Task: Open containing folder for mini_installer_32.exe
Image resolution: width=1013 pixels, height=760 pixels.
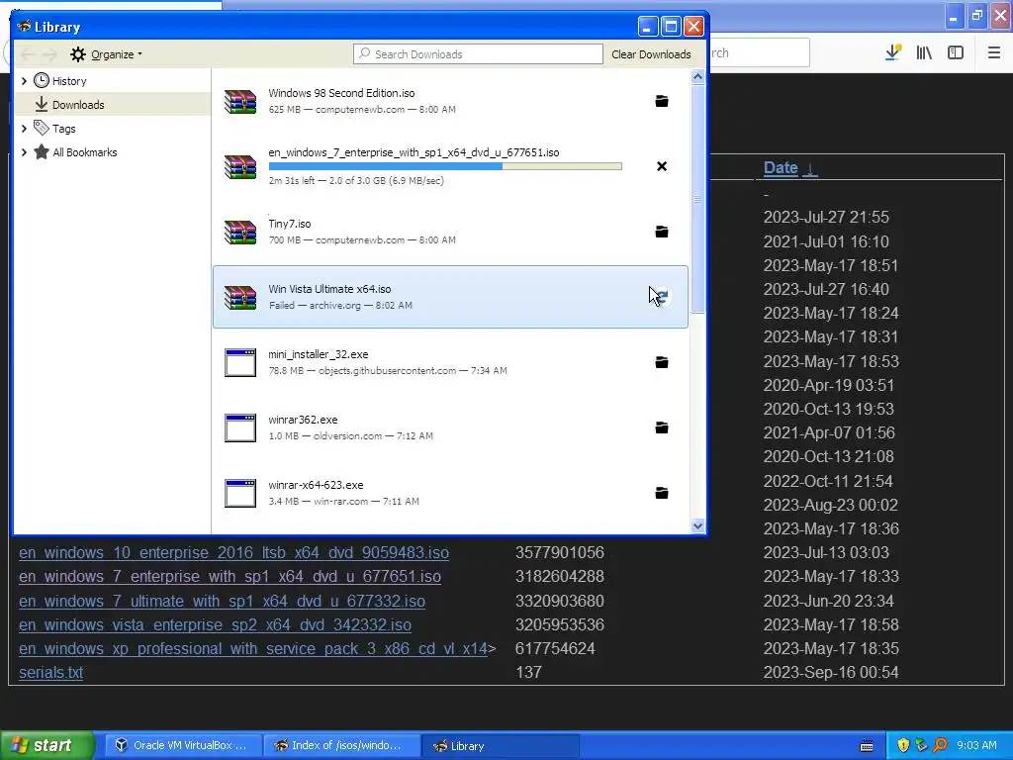Action: [x=662, y=362]
